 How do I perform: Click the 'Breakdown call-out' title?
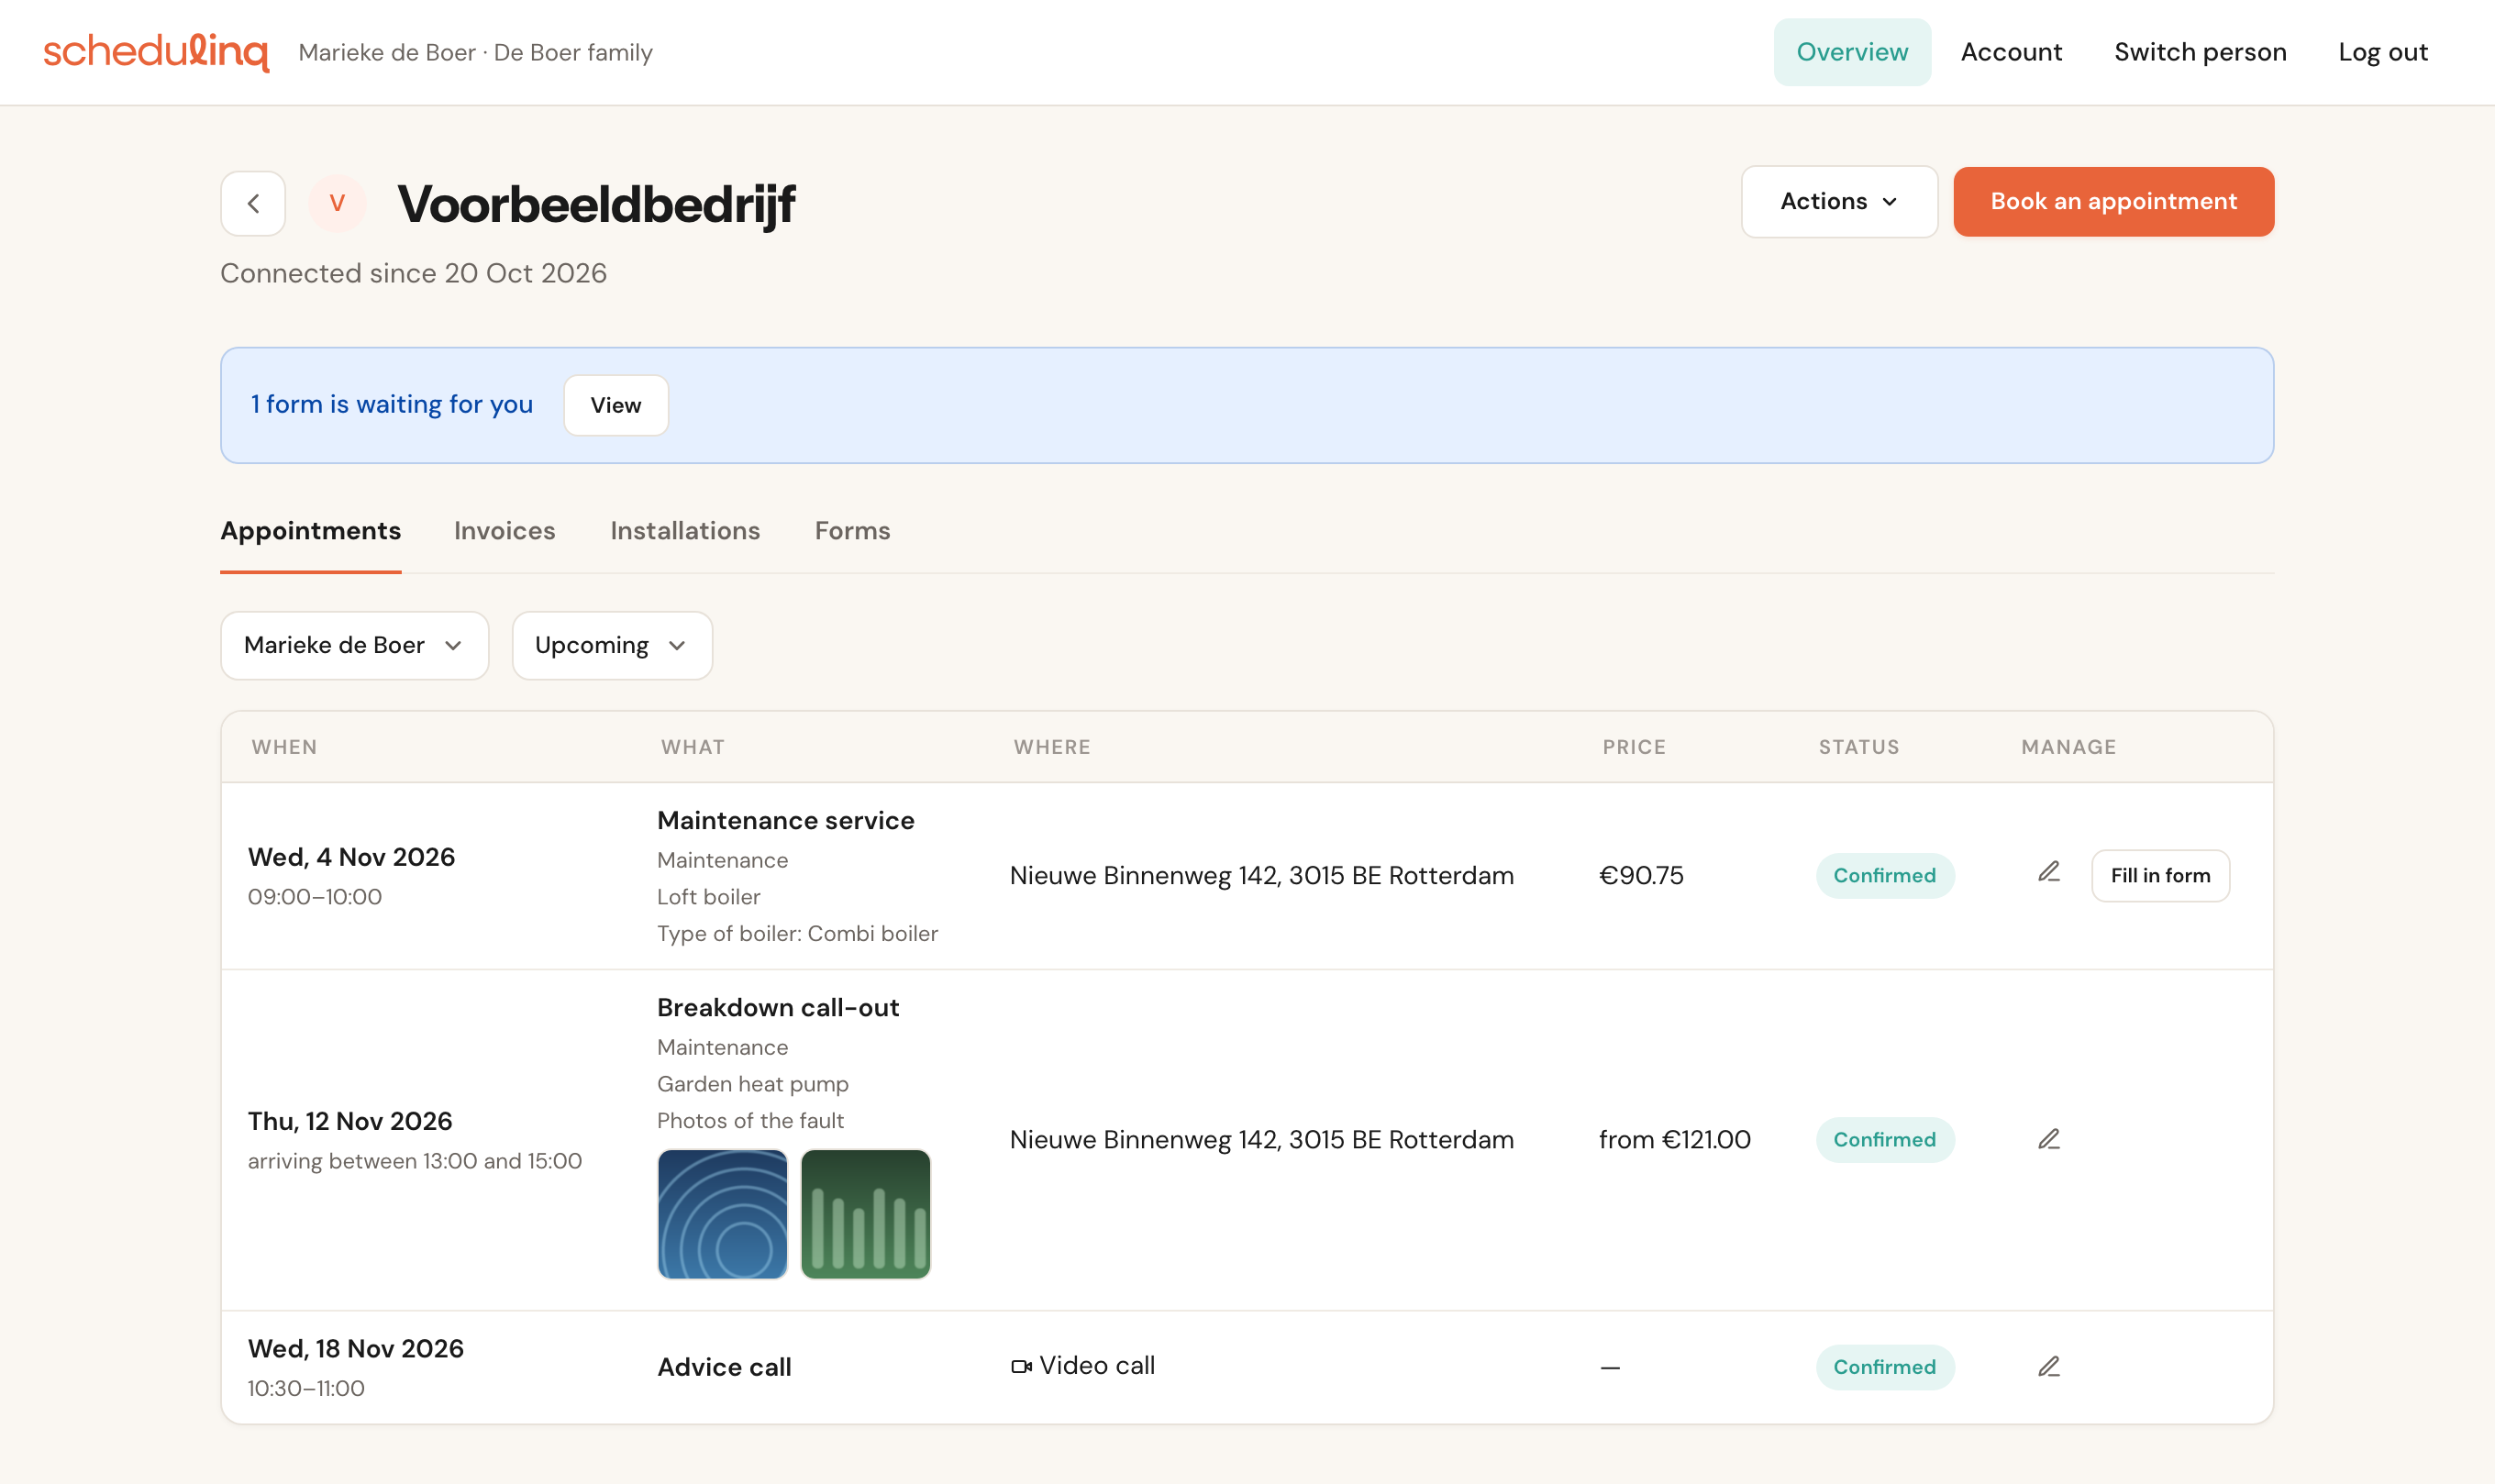coord(778,1008)
